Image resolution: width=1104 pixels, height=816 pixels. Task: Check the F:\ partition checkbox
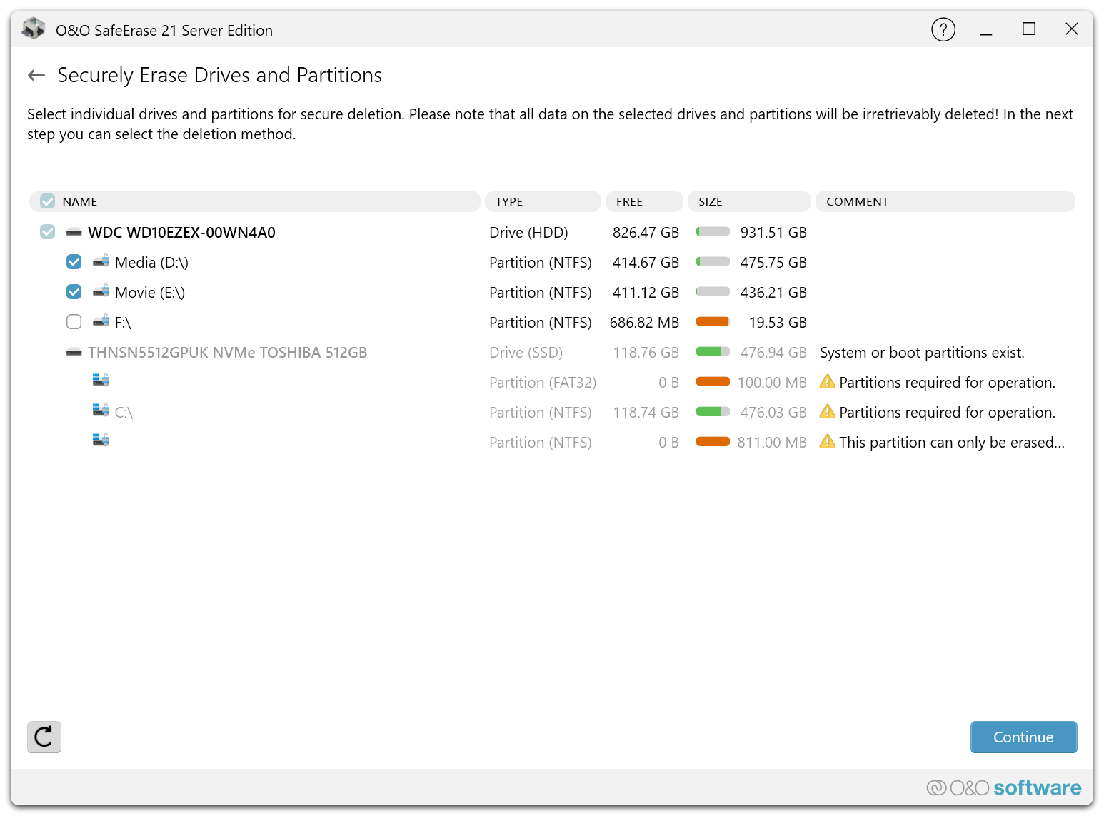[74, 322]
